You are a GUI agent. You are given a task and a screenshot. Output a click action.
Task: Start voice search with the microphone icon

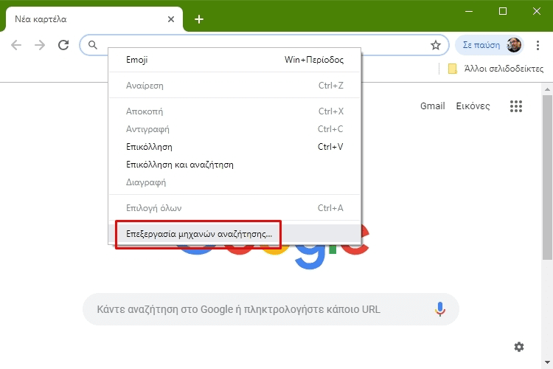coord(439,309)
